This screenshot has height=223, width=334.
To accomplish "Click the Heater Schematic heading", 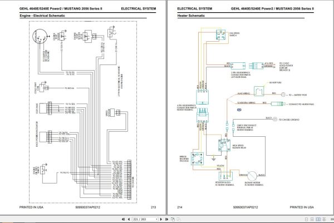I will pos(191,16).
